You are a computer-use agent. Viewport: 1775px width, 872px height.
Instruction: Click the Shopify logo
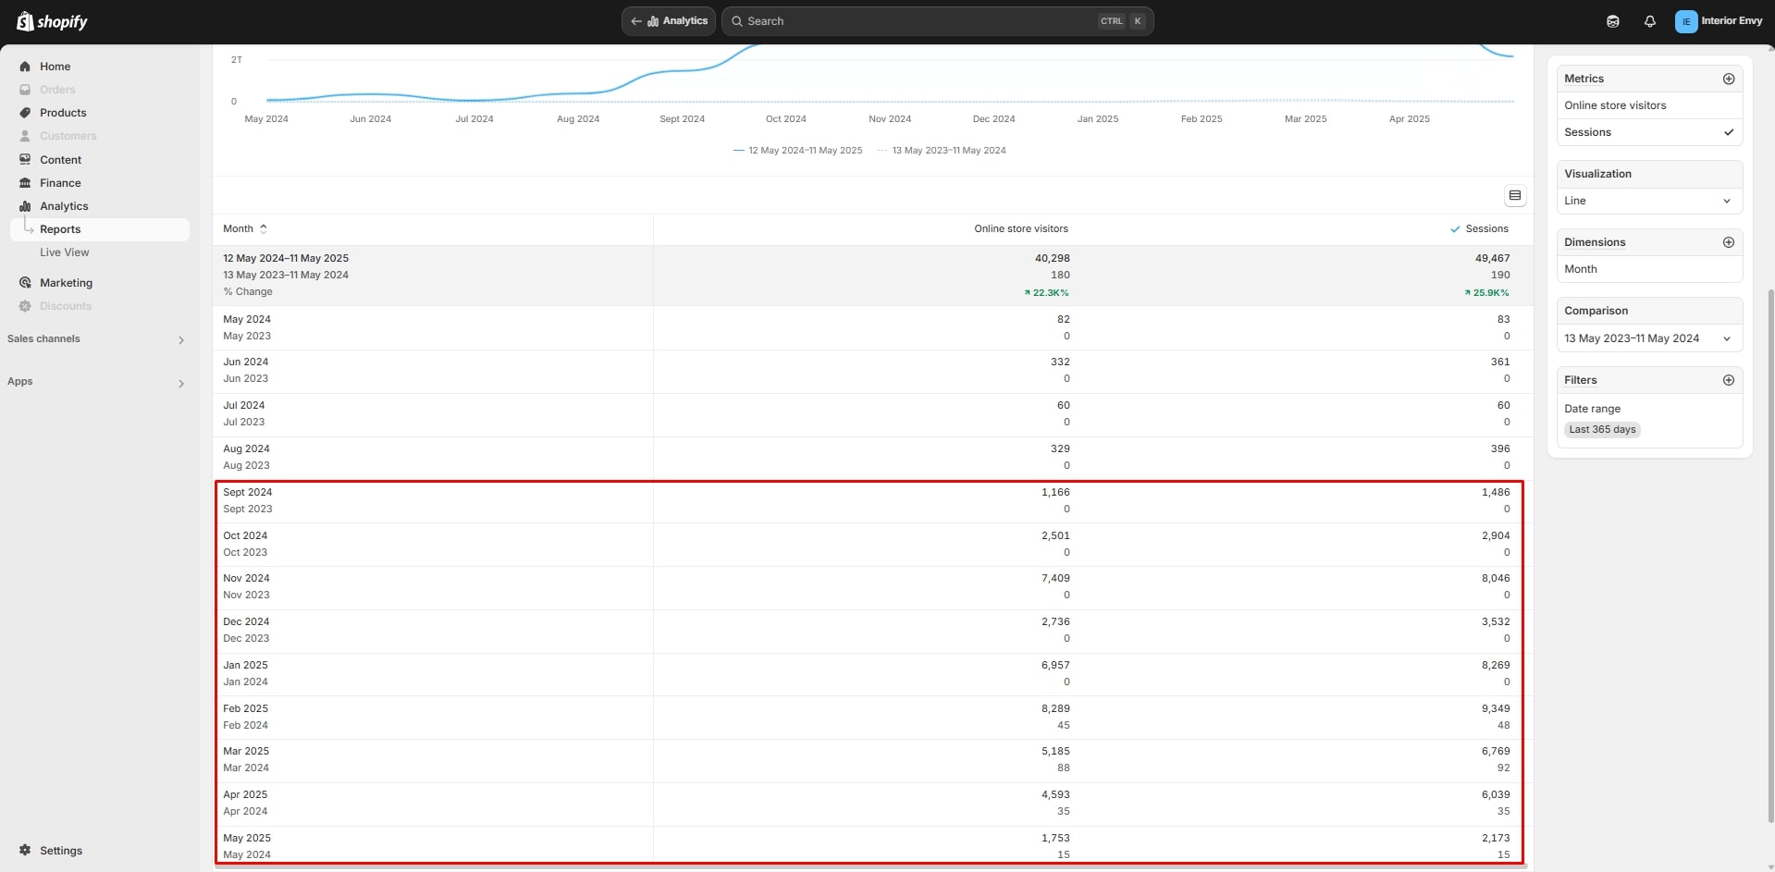[53, 21]
